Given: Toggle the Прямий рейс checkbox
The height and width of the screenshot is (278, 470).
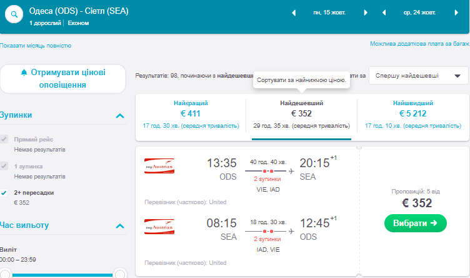Looking at the screenshot, I should (4, 139).
